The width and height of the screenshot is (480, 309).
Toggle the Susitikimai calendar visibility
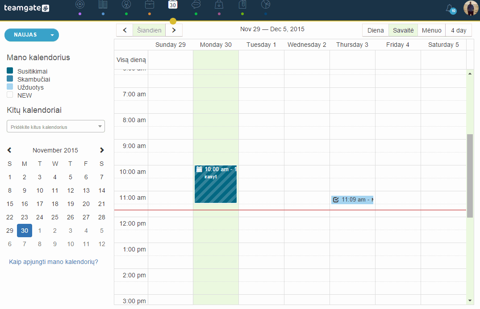[10, 71]
